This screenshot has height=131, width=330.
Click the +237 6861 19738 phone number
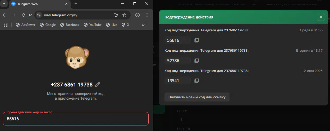pyautogui.click(x=72, y=85)
